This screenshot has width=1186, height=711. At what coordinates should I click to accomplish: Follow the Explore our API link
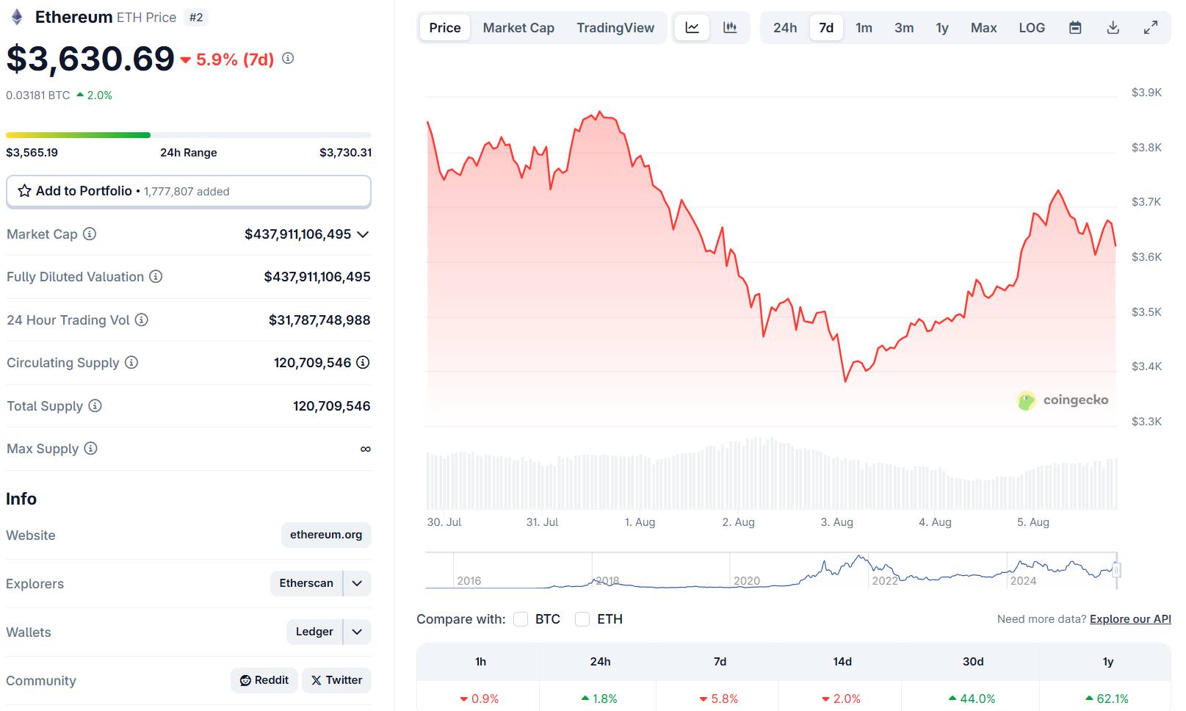pyautogui.click(x=1130, y=619)
